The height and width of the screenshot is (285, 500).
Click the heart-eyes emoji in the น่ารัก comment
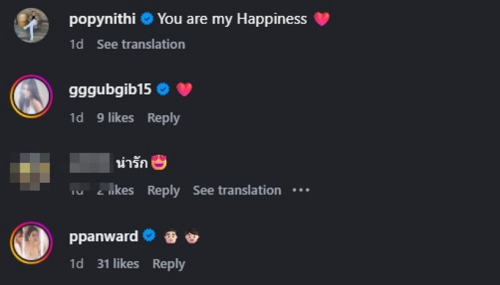pos(159,163)
